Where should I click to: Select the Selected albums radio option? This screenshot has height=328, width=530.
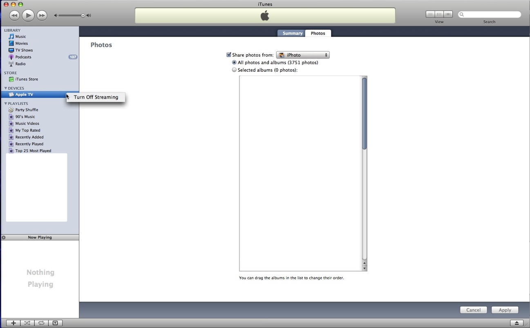(x=234, y=70)
